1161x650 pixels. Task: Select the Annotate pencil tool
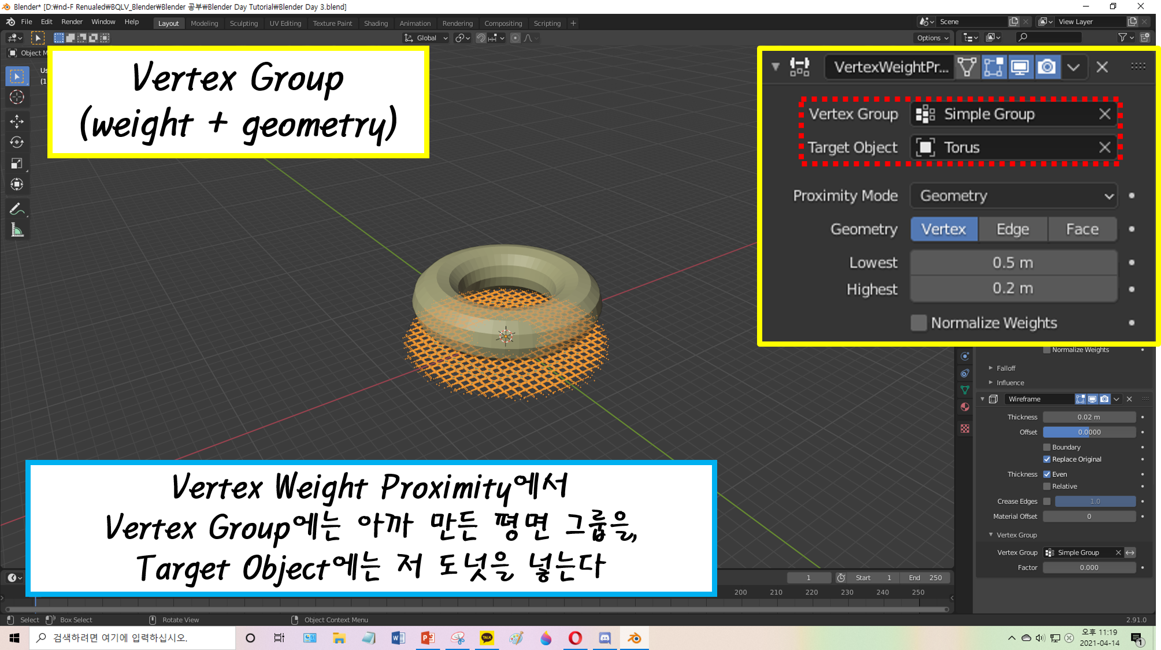(17, 209)
